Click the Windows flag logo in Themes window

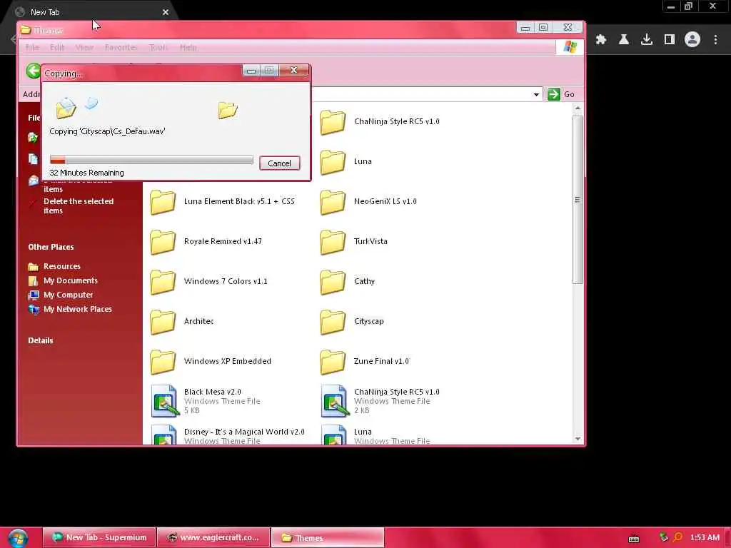point(570,47)
